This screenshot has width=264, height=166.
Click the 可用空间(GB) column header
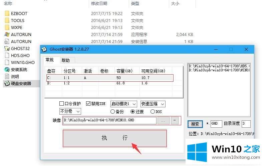(x=156, y=71)
